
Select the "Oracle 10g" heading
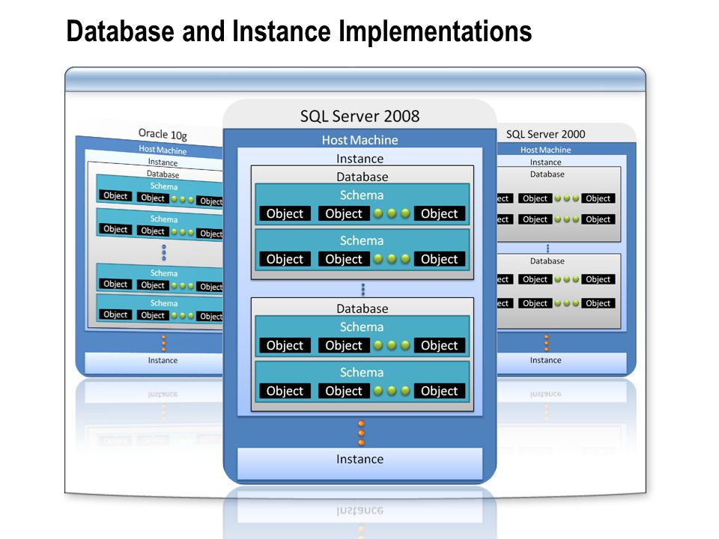pyautogui.click(x=163, y=134)
